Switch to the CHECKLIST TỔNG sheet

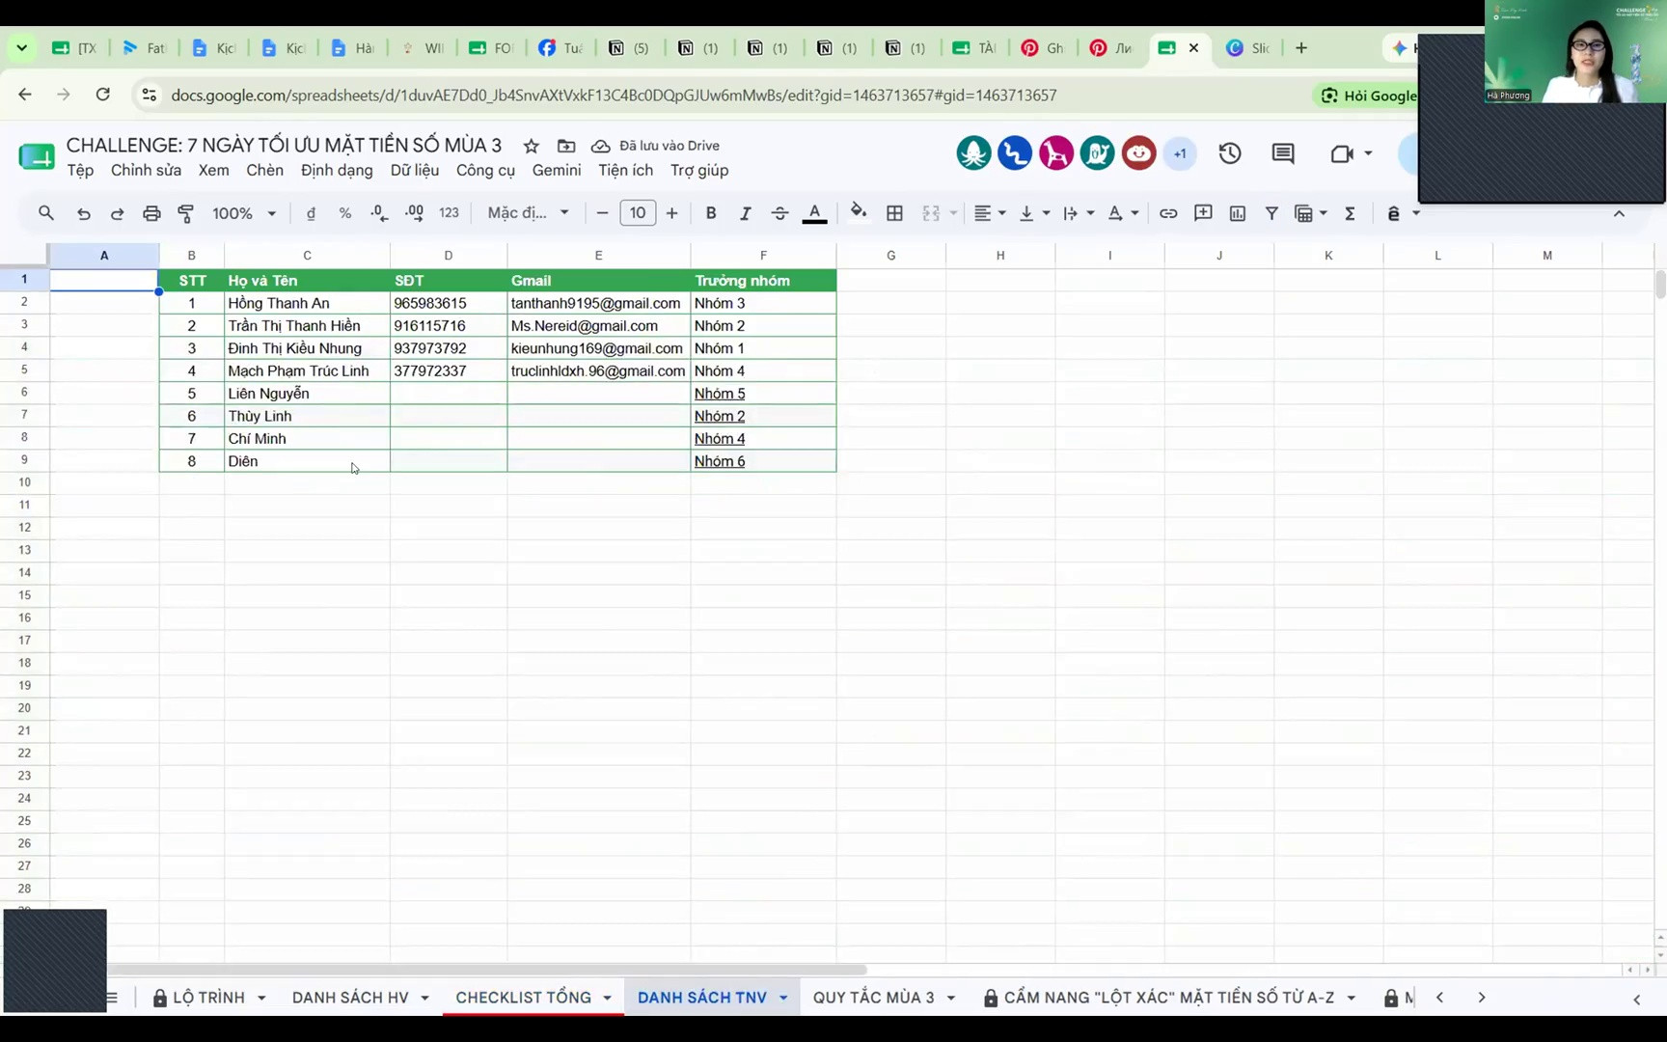coord(523,998)
